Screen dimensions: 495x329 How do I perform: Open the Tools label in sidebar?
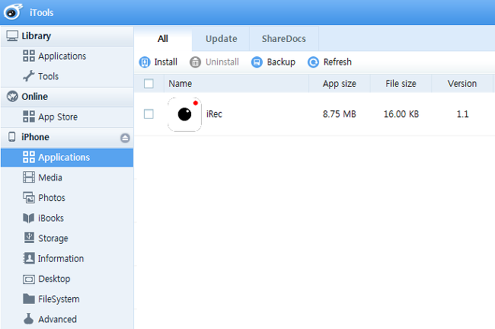48,76
